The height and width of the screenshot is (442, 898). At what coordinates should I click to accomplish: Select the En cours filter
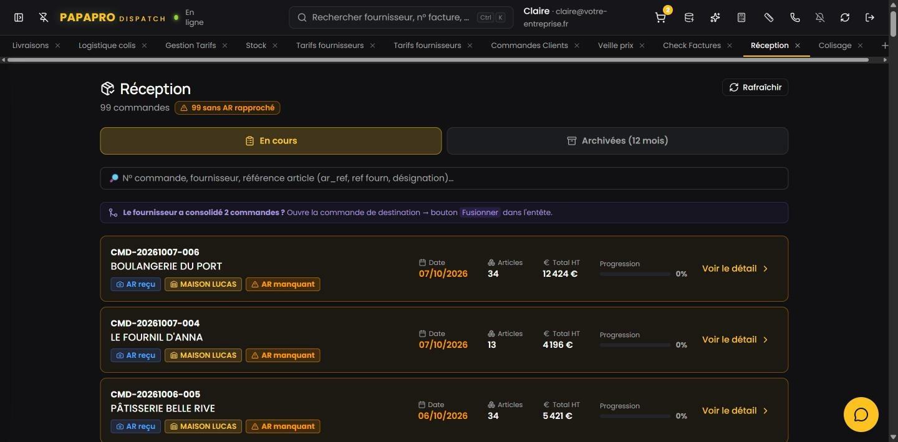pos(271,141)
